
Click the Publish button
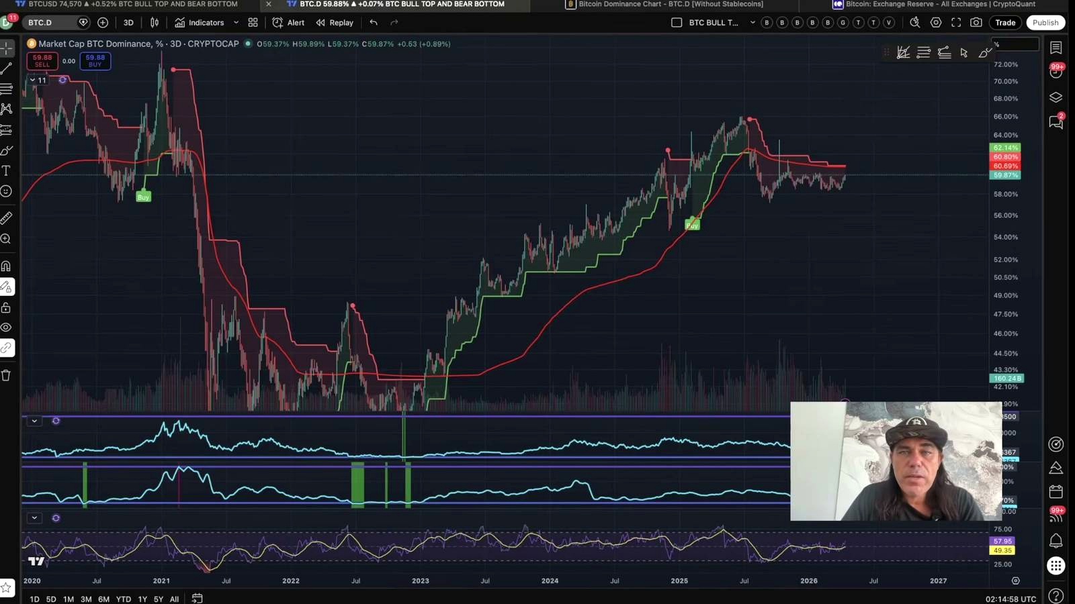[x=1045, y=22]
